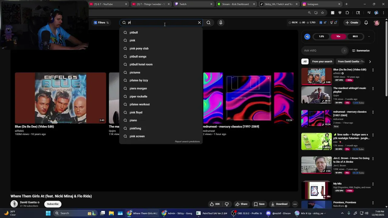Click the magnifier search submit button

tap(209, 22)
